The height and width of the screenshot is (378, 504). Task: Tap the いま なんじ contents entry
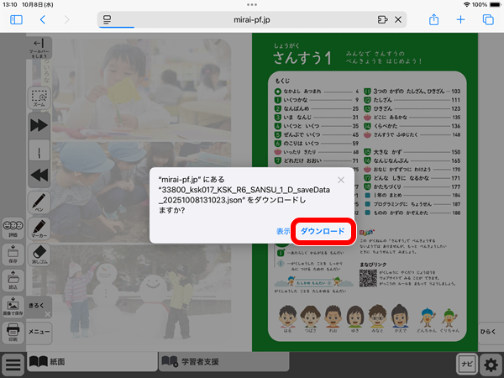pos(317,118)
